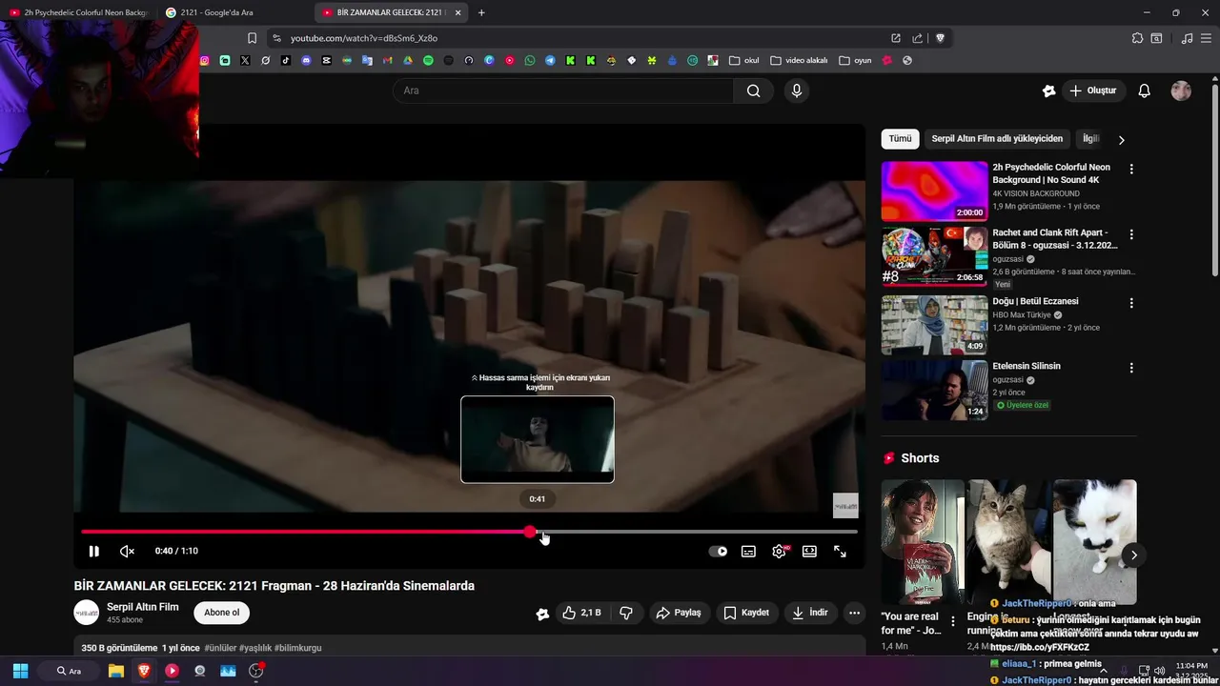Open File Explorer from the taskbar

point(116,671)
